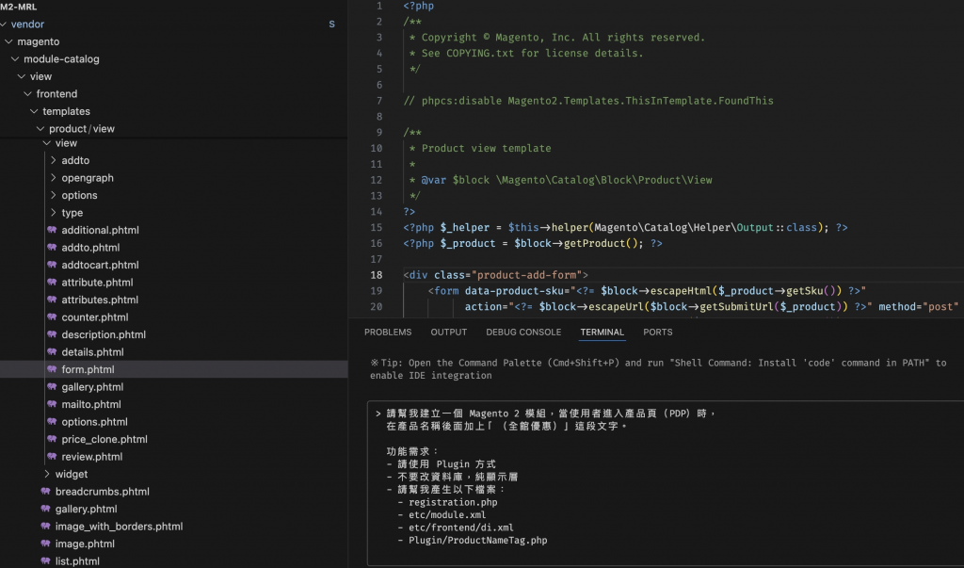This screenshot has width=964, height=568.
Task: Click registration.php in the terminal prompt
Action: (x=453, y=502)
